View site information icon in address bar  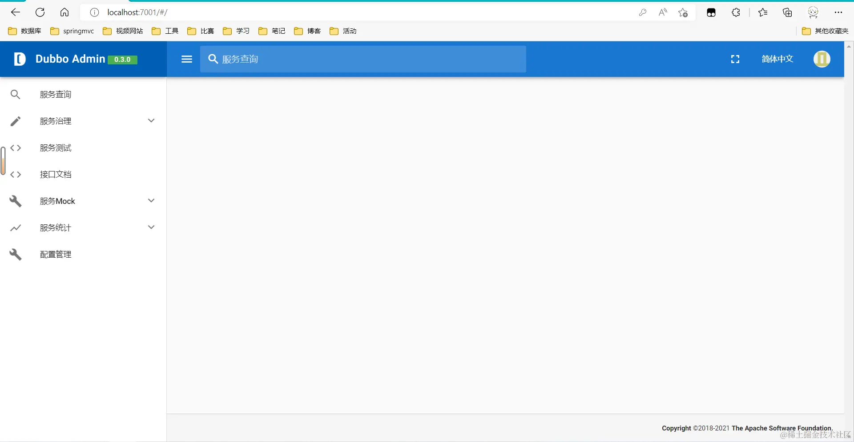pos(94,12)
